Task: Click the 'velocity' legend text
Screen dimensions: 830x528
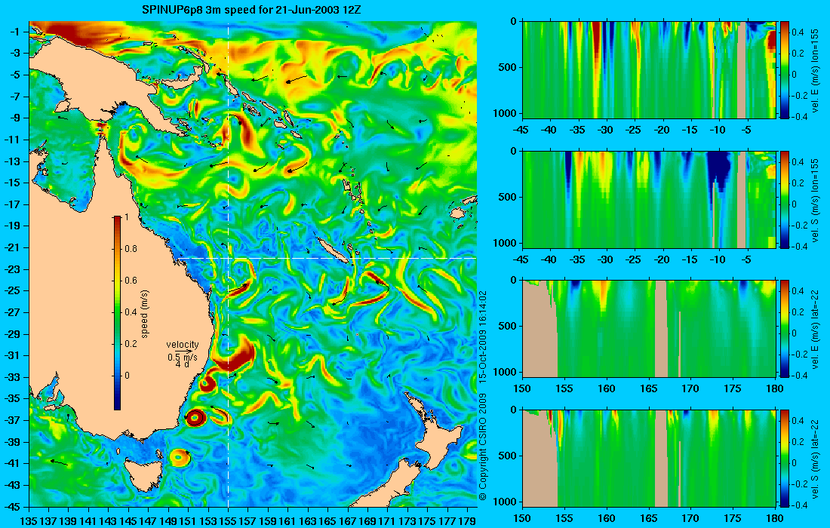Action: [182, 345]
